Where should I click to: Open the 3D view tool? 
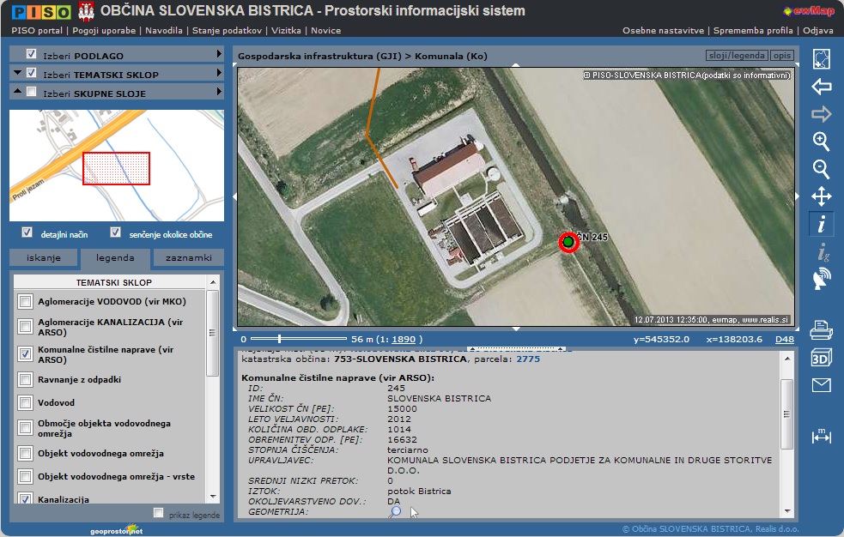click(x=821, y=359)
